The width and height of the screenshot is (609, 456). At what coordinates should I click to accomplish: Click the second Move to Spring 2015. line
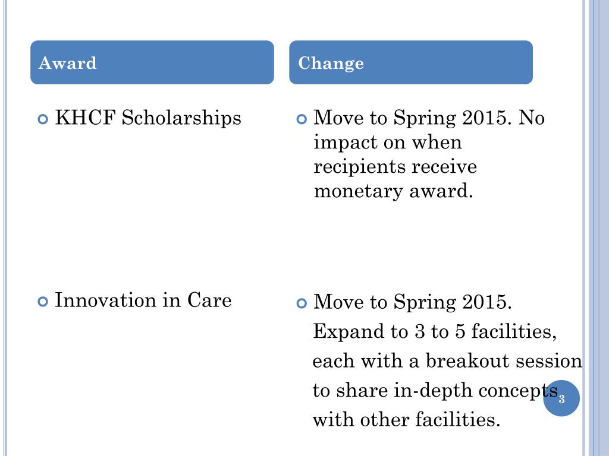click(x=413, y=302)
